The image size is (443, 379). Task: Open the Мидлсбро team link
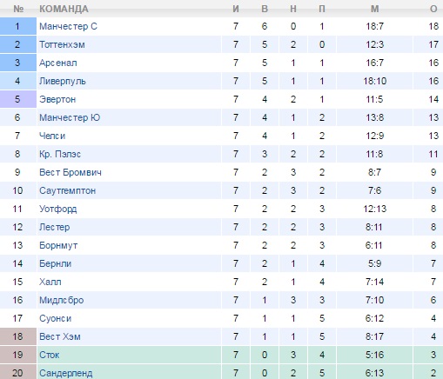tap(62, 300)
